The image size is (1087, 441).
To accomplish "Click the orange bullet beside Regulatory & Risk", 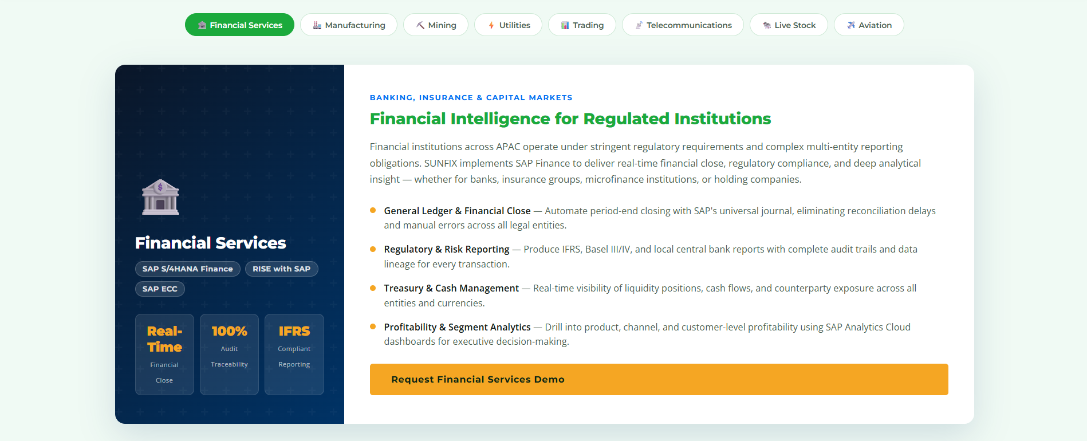I will pos(373,249).
